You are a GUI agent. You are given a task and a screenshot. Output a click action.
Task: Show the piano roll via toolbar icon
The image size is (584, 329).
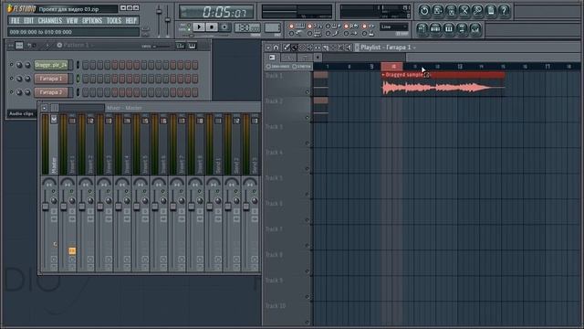(x=448, y=28)
